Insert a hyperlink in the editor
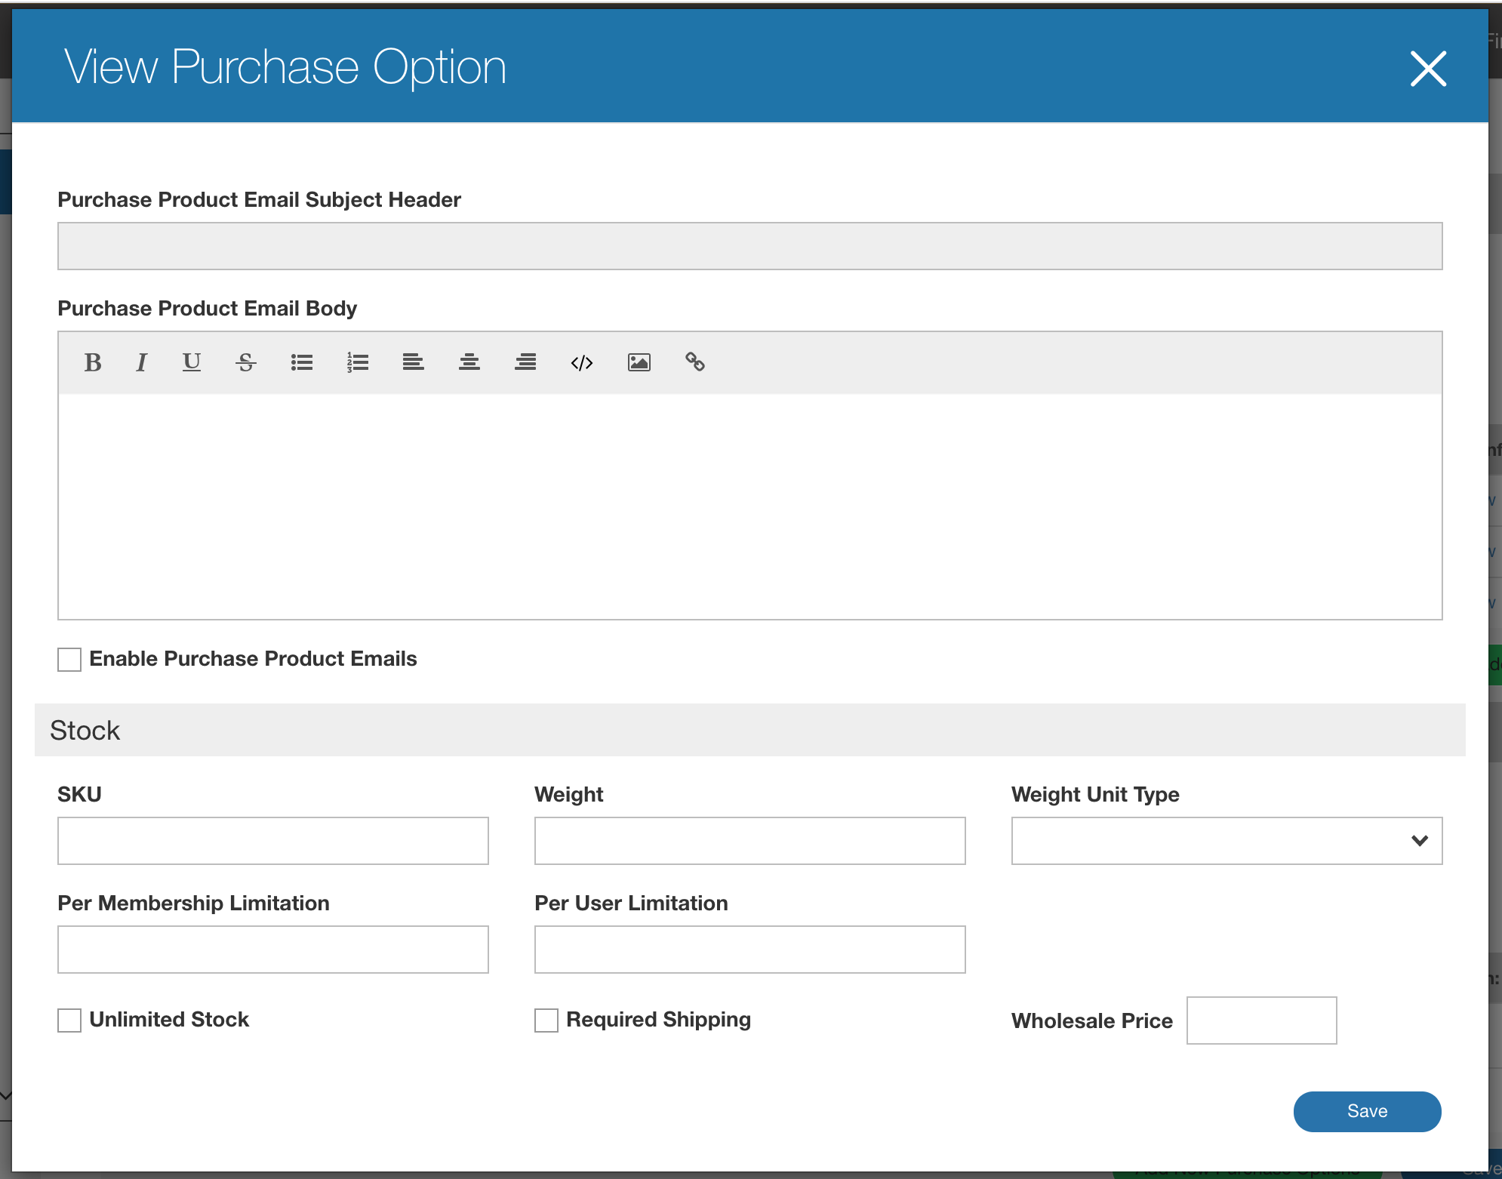This screenshot has height=1179, width=1502. point(695,363)
